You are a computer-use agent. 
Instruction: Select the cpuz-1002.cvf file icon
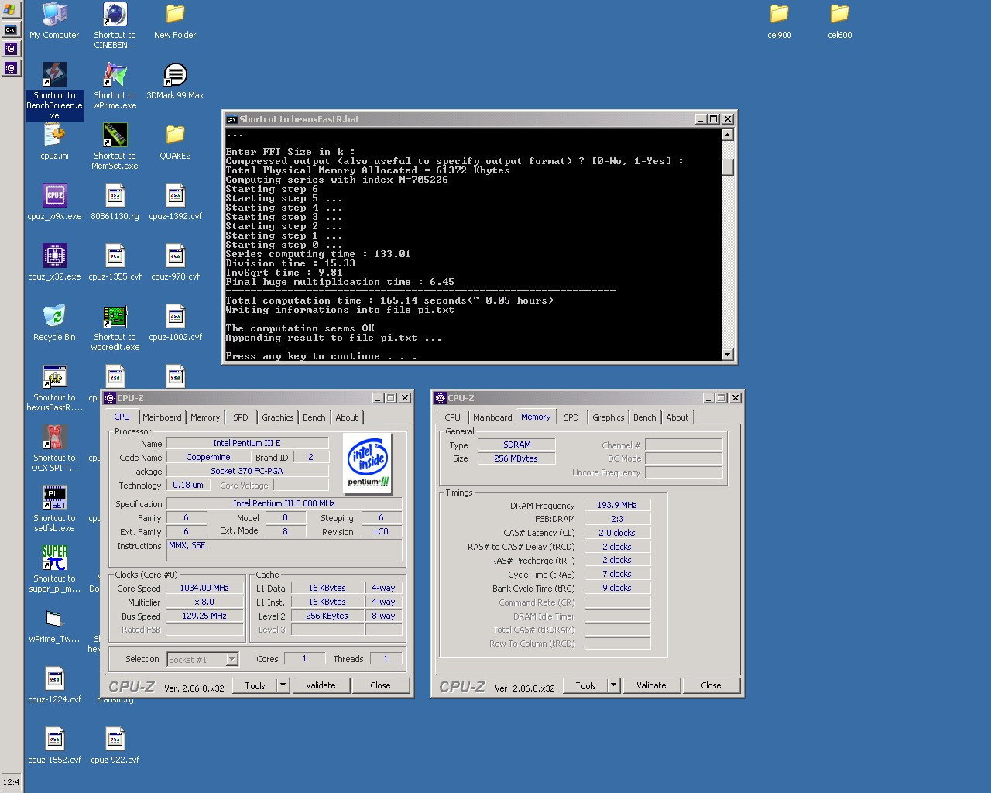[175, 324]
